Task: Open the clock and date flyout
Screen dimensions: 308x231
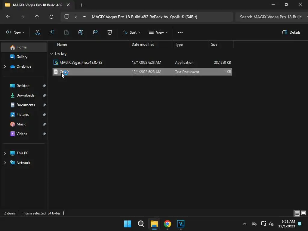Action: click(287, 224)
